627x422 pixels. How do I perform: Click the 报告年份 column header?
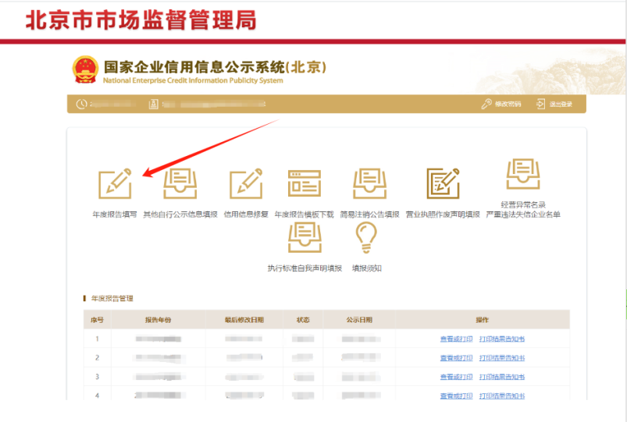158,320
